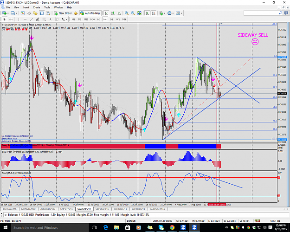290x232 pixels.
Task: Switch to EURCAD,M5 chart tab
Action: (x=10, y=209)
